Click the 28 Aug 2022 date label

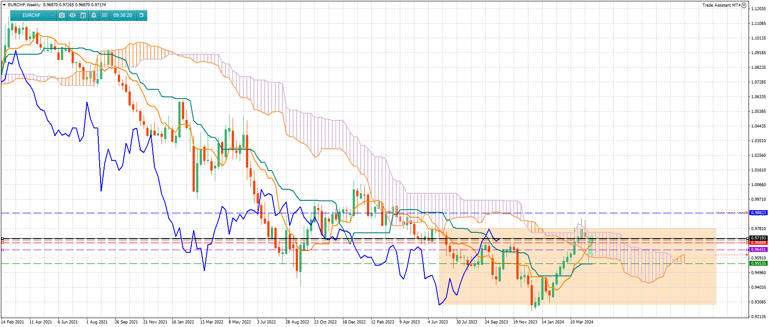pos(297,322)
